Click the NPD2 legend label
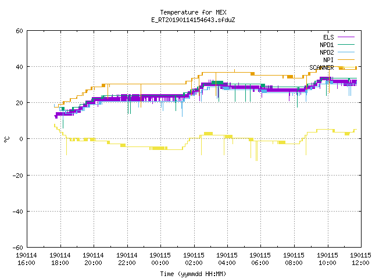The image size is (372, 279). pyautogui.click(x=327, y=52)
